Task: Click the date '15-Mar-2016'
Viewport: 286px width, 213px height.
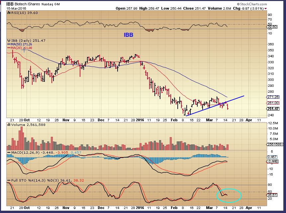Action: pyautogui.click(x=16, y=8)
